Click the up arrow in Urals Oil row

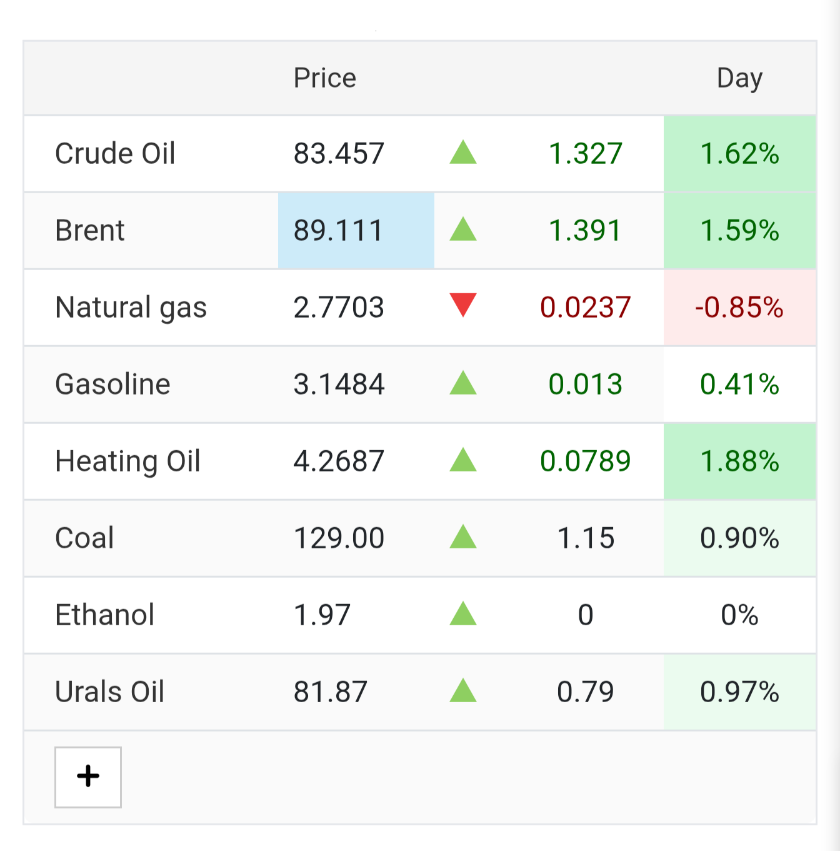[x=463, y=691]
